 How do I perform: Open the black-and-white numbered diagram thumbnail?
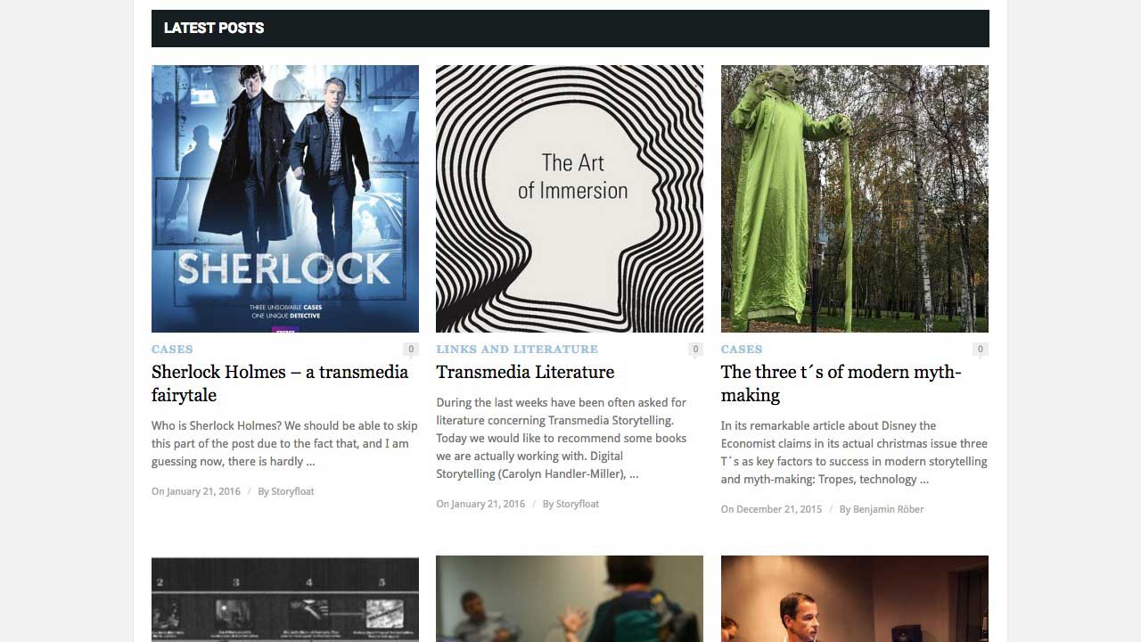coord(285,599)
